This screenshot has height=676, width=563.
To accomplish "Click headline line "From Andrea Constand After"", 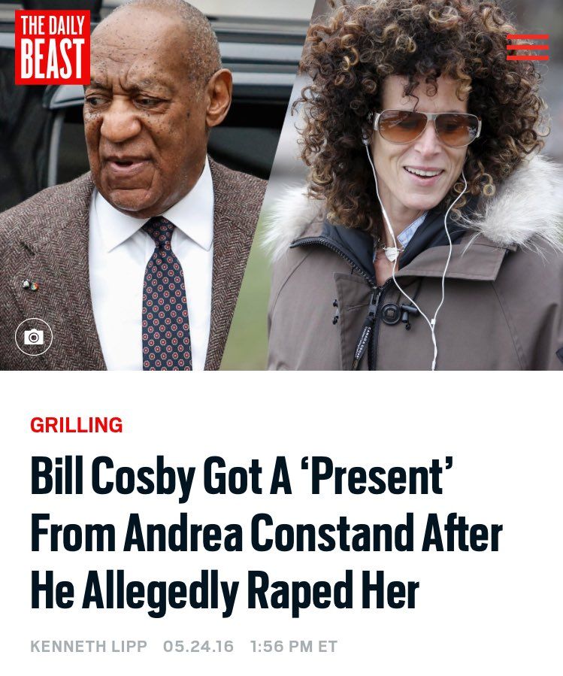I will 266,533.
